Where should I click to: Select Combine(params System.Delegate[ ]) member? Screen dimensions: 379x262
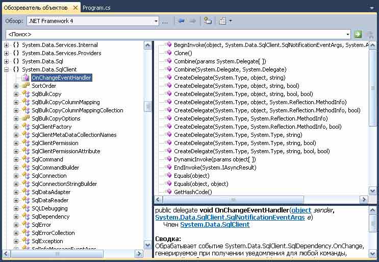220,61
